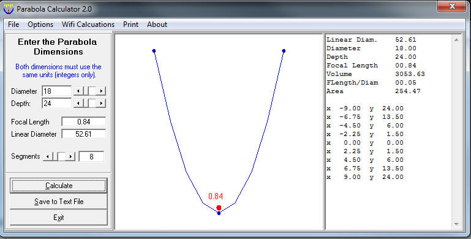The image size is (471, 239).
Task: Open the About menu
Action: 157,25
